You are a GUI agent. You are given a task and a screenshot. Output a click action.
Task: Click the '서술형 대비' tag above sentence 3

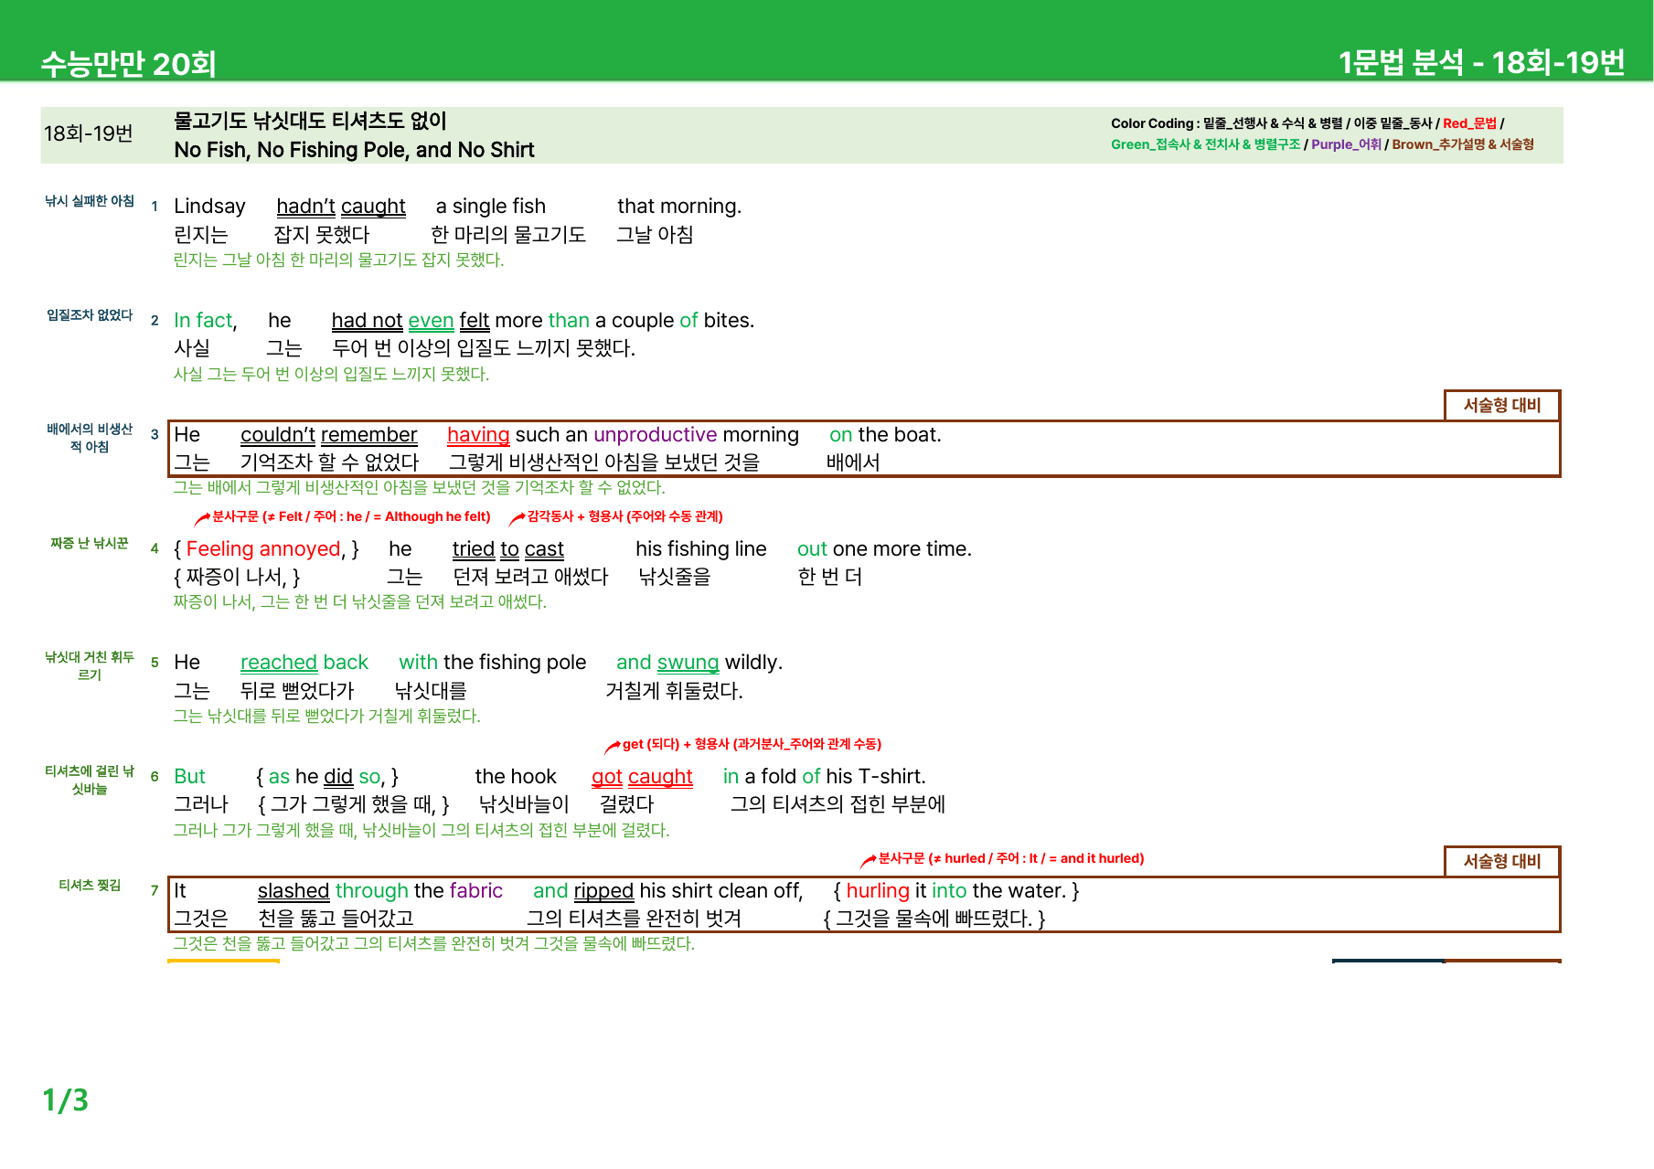click(1502, 405)
